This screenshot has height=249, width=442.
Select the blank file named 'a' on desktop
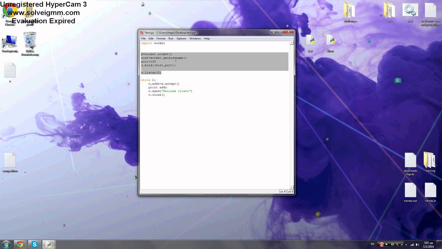click(10, 73)
